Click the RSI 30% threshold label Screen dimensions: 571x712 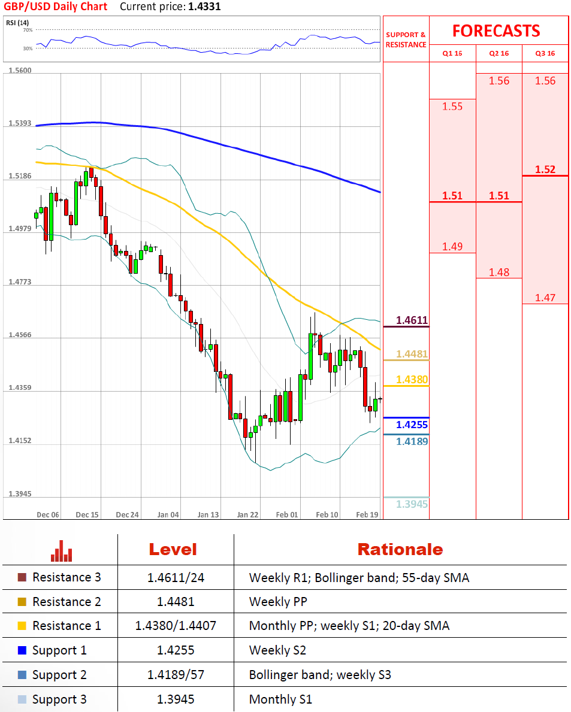tap(28, 48)
